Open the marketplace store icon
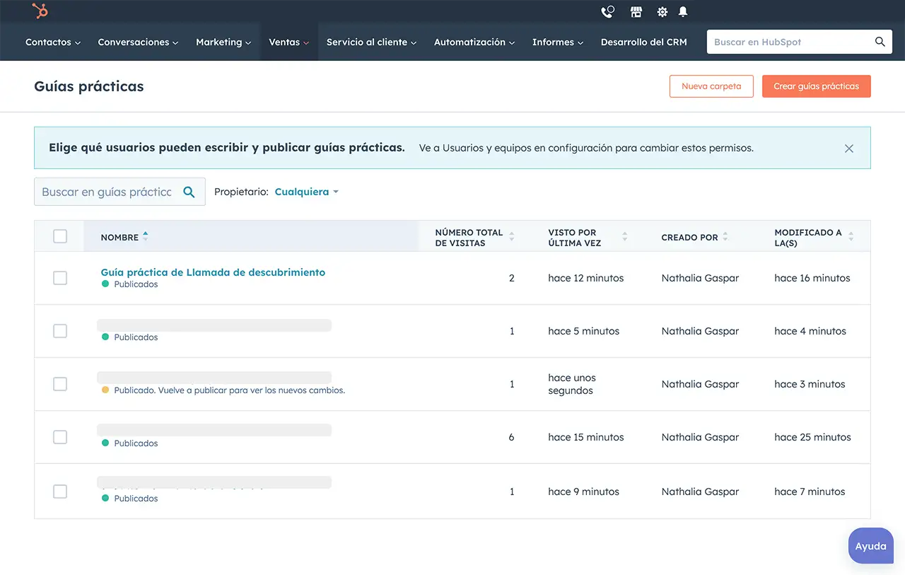This screenshot has width=905, height=575. [636, 12]
